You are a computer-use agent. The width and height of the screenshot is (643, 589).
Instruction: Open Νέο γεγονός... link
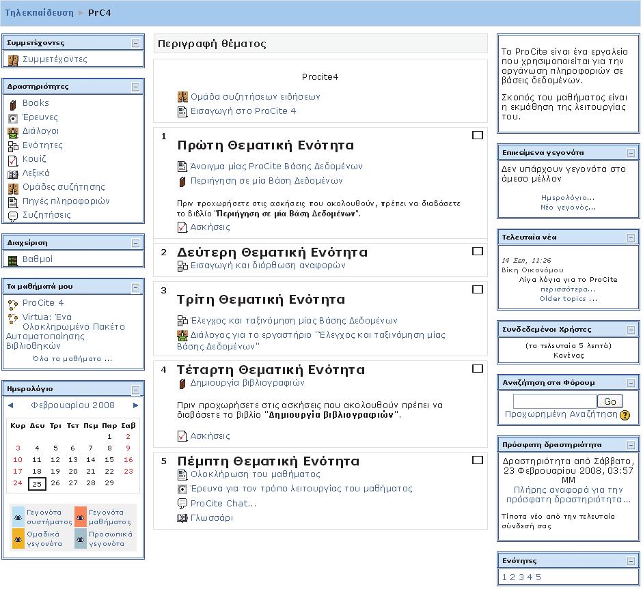click(569, 207)
